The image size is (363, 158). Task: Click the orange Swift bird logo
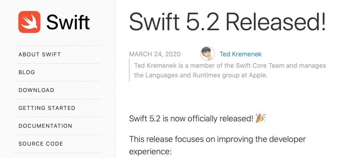coord(29,22)
